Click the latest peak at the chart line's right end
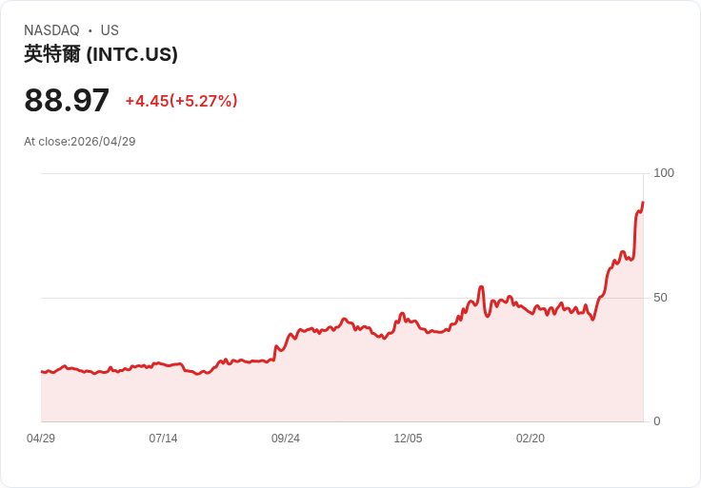The image size is (701, 488). click(x=643, y=203)
